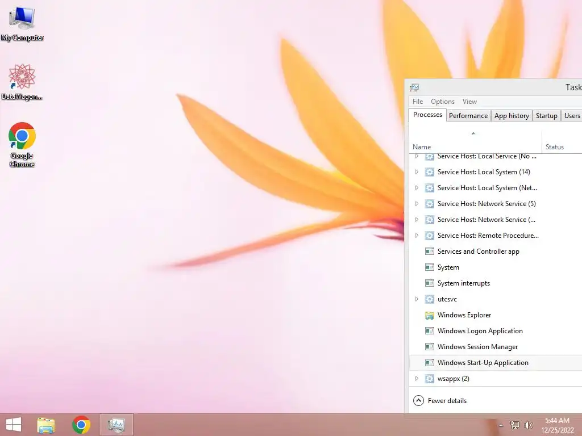The image size is (582, 436).
Task: Switch to the Performance tab
Action: coord(468,116)
